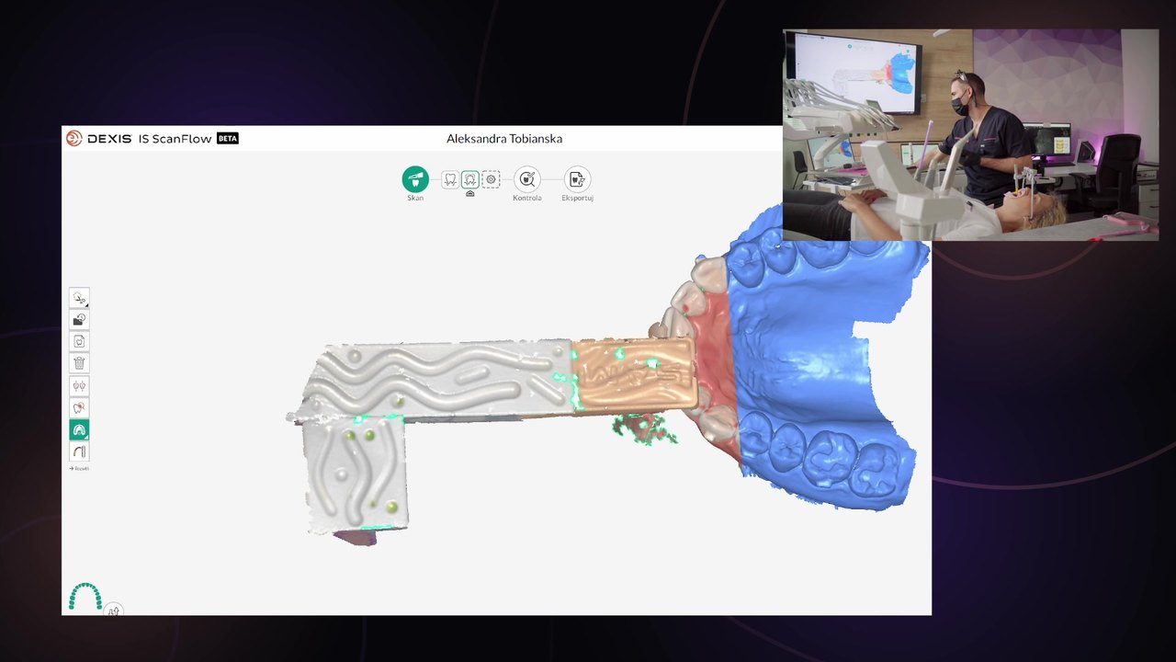1176x662 pixels.
Task: Select the curved margin line tool
Action: coord(79,451)
